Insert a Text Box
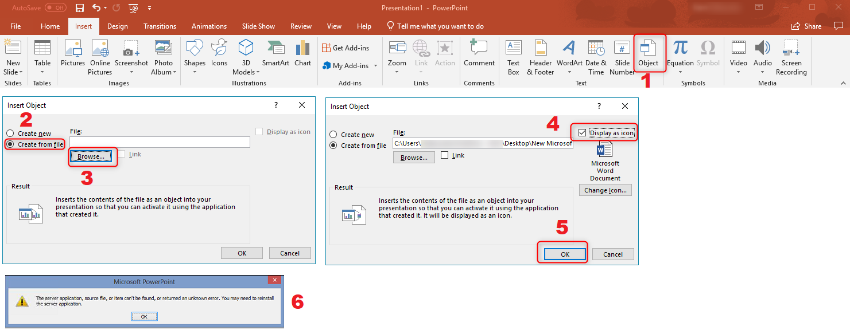 click(514, 57)
